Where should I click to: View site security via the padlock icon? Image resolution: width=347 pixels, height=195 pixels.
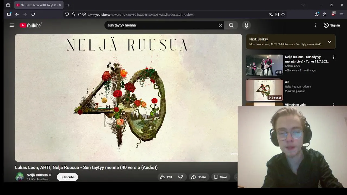[x=73, y=14]
